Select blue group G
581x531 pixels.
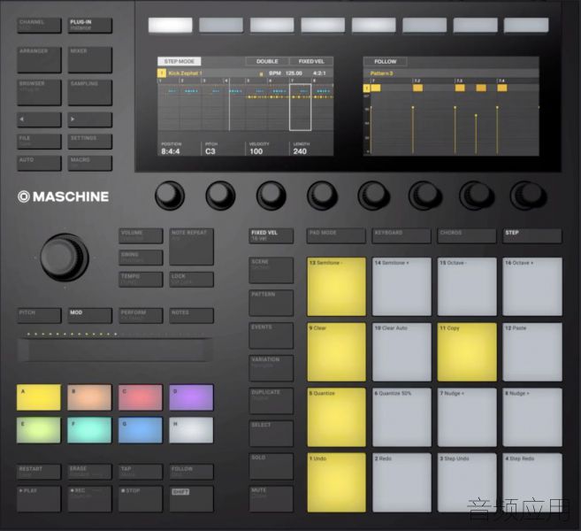point(141,430)
